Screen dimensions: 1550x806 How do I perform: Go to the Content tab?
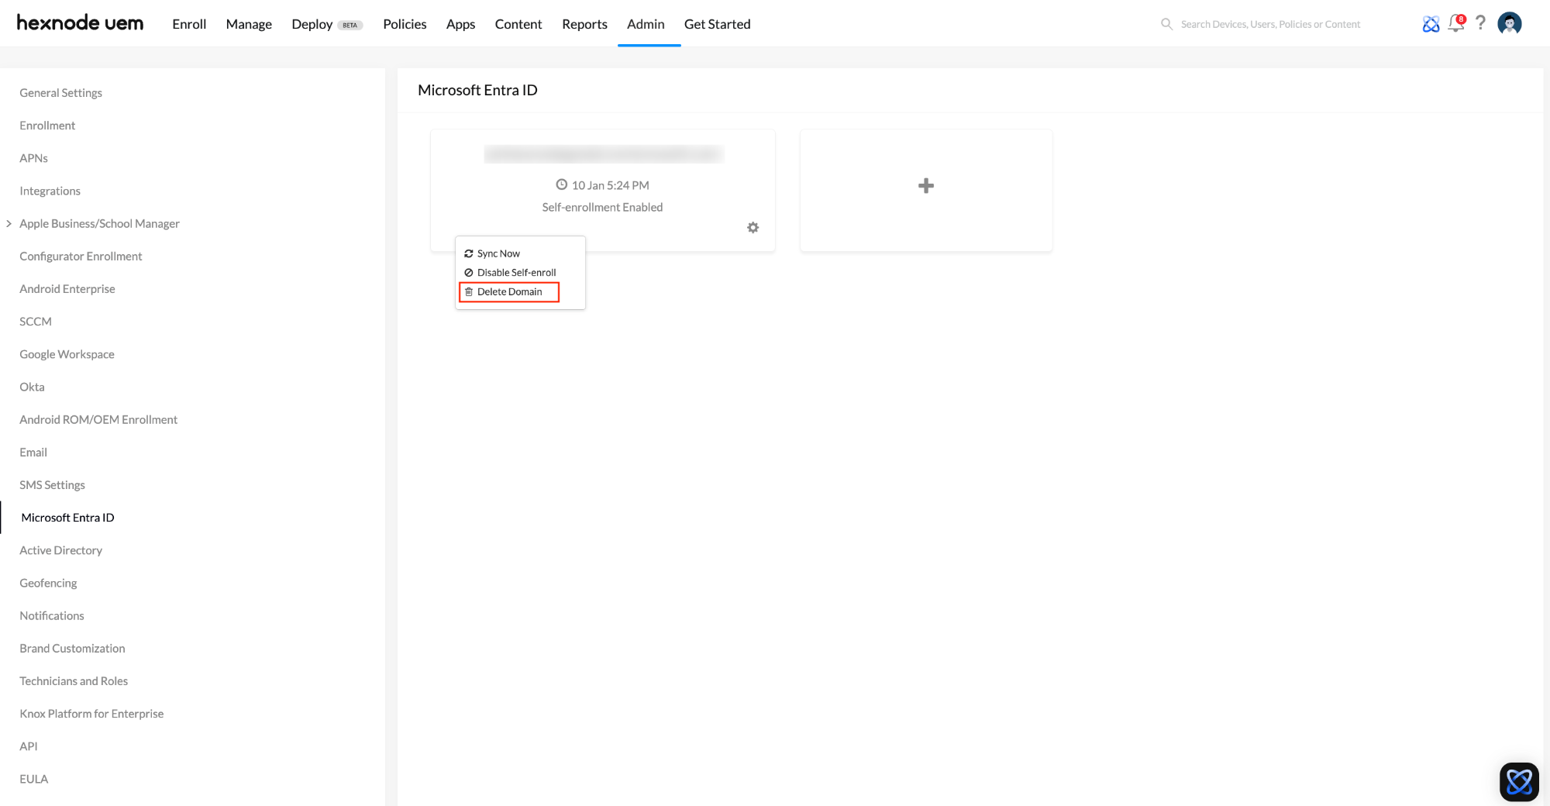point(518,24)
